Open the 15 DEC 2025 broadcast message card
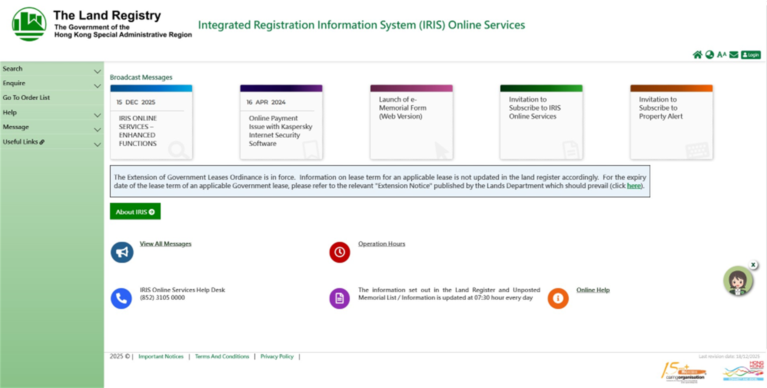The image size is (767, 388). pos(151,122)
